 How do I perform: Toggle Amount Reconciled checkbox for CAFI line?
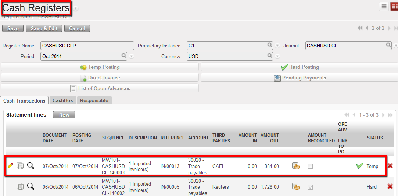coord(311,166)
